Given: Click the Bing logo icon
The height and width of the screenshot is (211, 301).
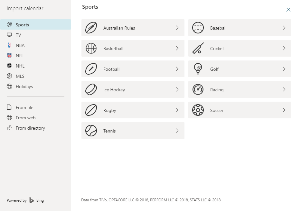Looking at the screenshot, I should [32, 200].
